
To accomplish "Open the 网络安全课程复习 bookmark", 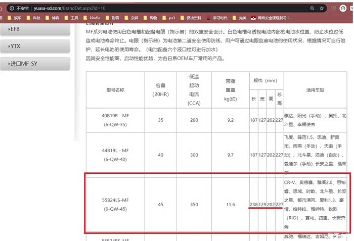I will click(x=271, y=18).
